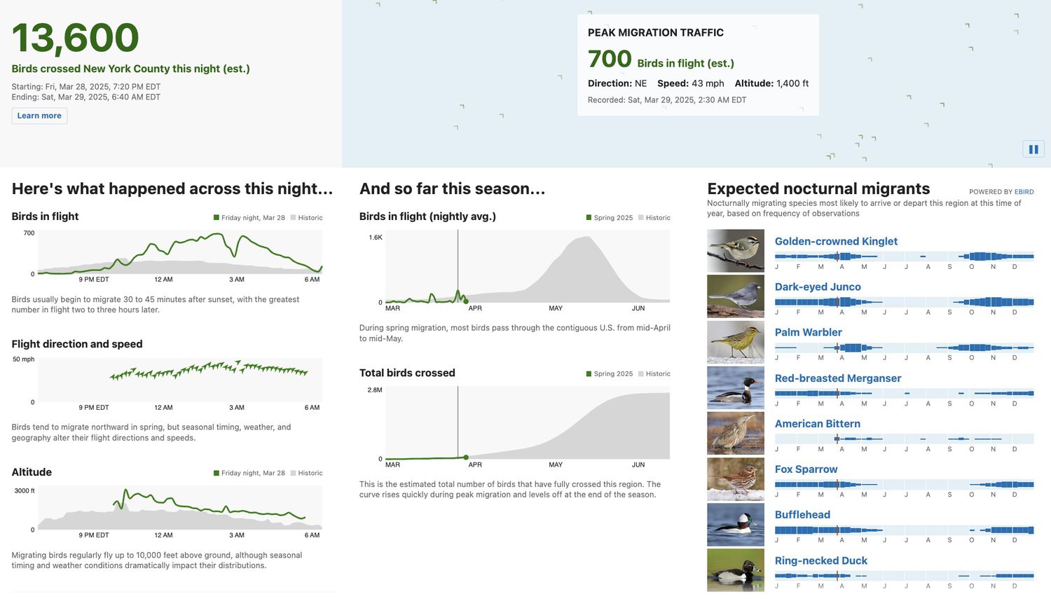Toggle the Historic legend on Birds in flight chart
Screen dimensions: 1051x599
[x=308, y=217]
